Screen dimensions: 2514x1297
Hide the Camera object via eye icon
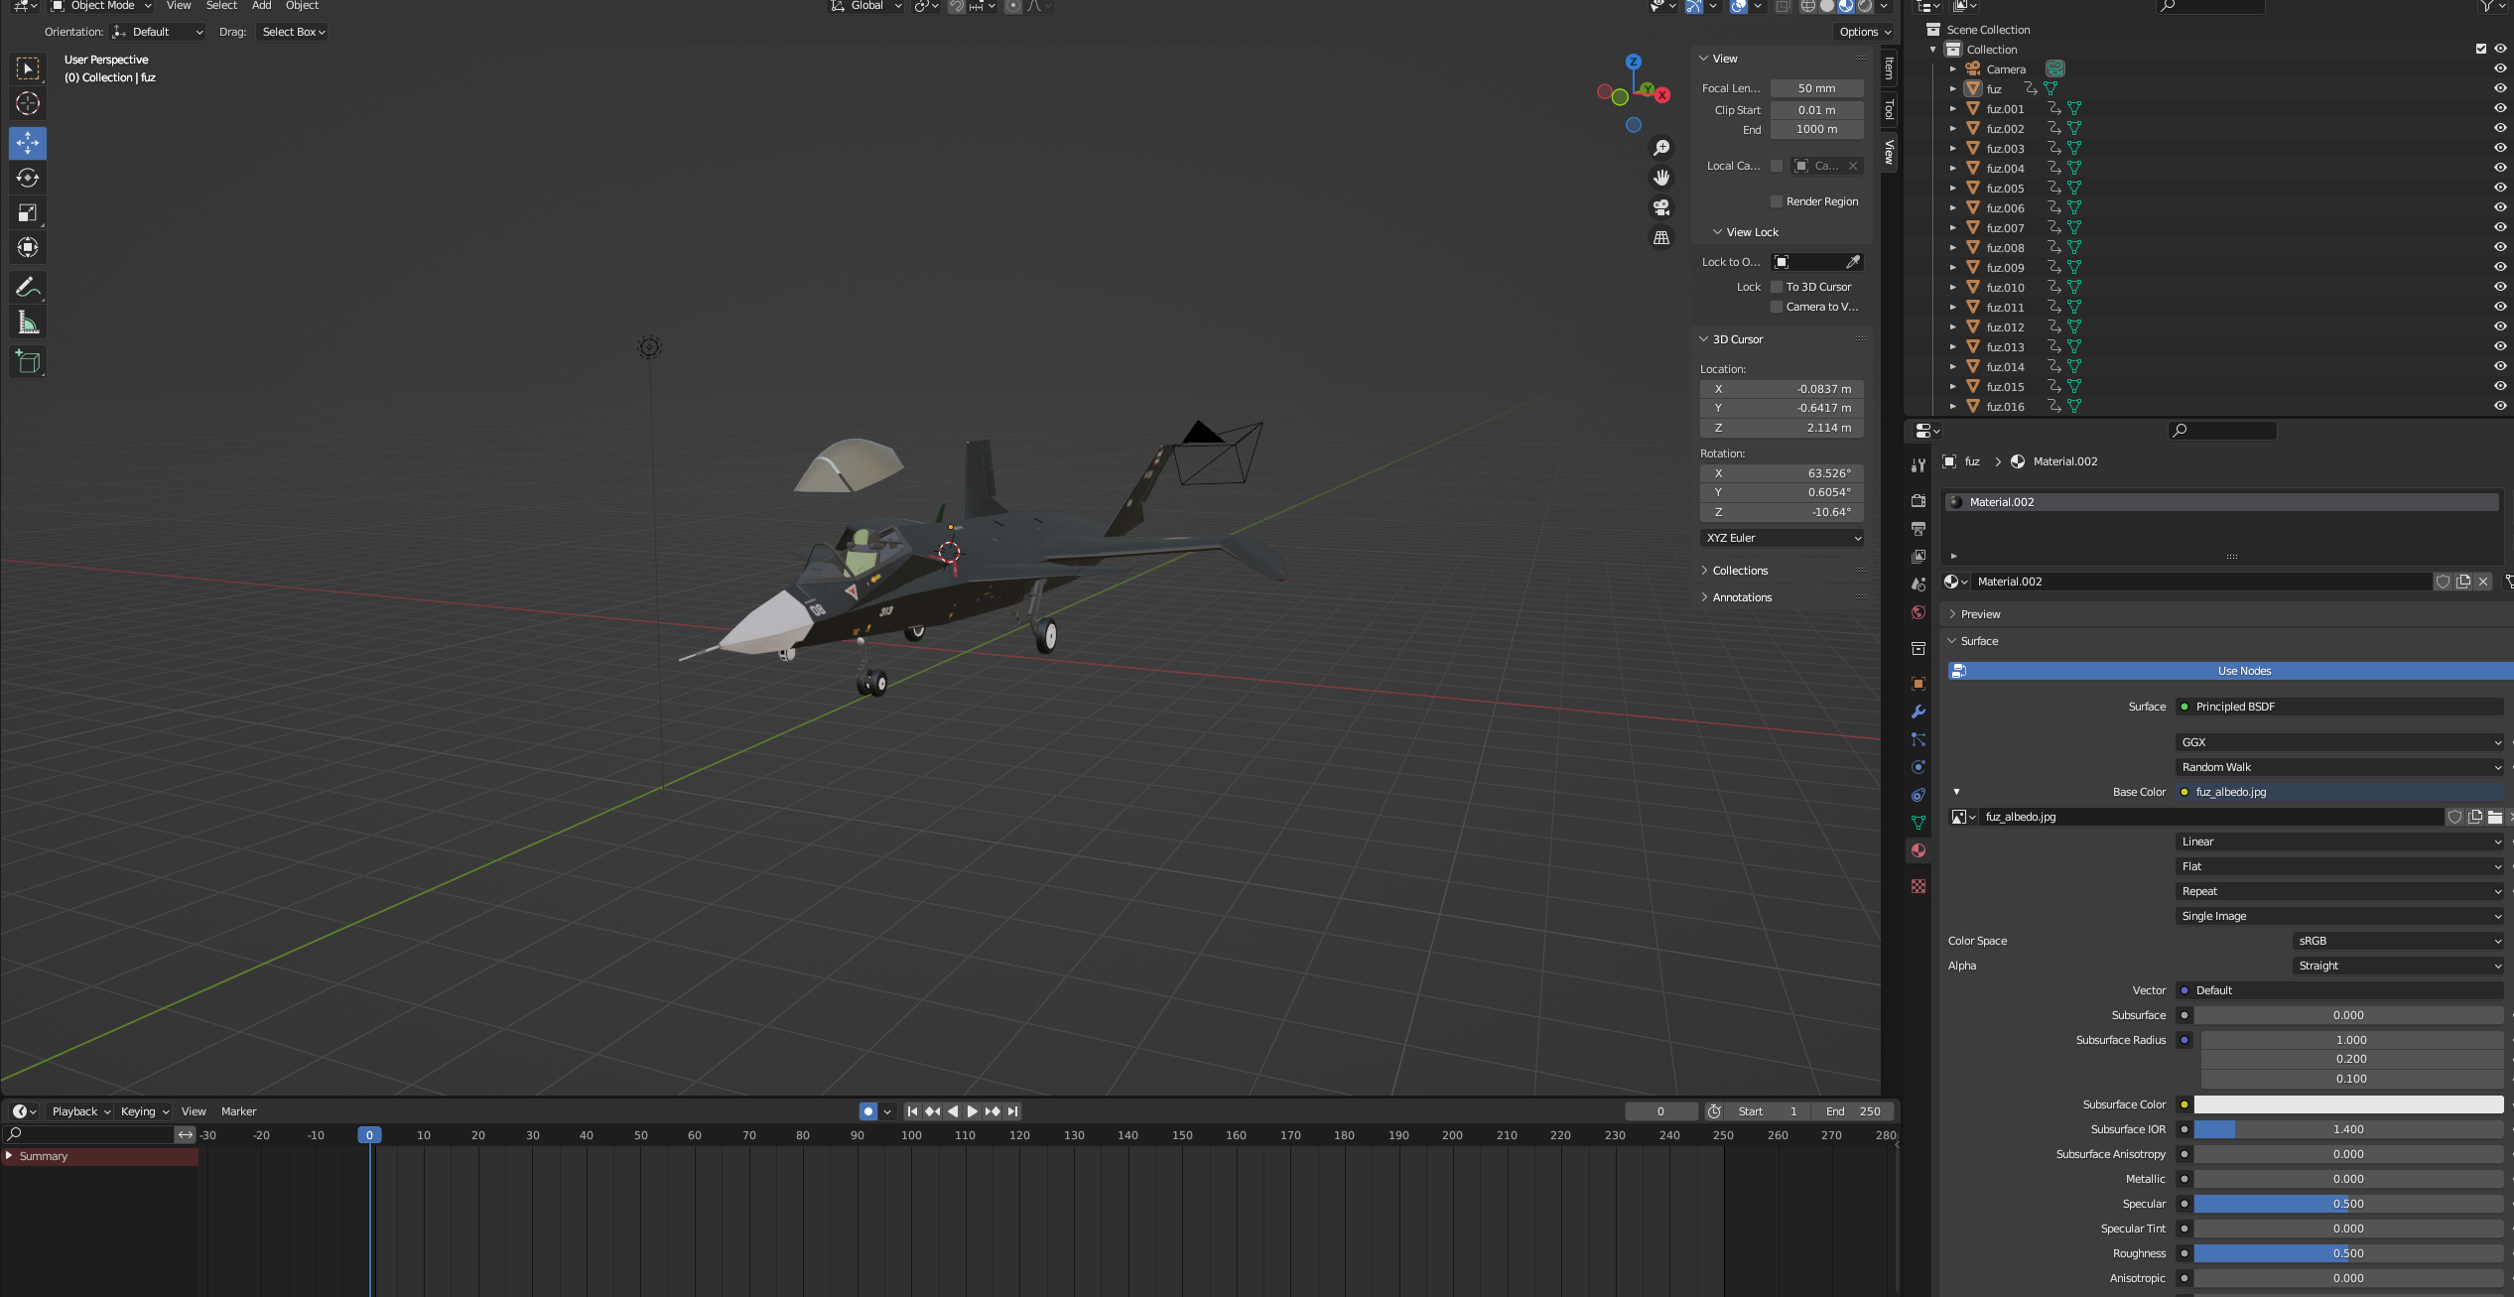tap(2500, 68)
